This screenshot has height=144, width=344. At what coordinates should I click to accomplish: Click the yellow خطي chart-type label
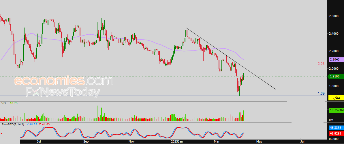click(336, 98)
